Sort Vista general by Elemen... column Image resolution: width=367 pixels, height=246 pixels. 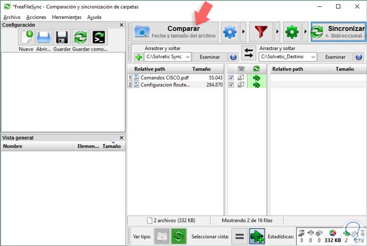point(88,146)
